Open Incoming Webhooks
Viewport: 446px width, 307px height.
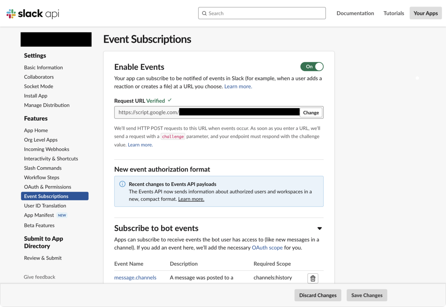pos(47,149)
